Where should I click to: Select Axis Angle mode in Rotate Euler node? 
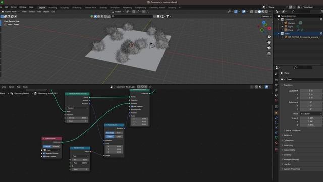point(110,133)
